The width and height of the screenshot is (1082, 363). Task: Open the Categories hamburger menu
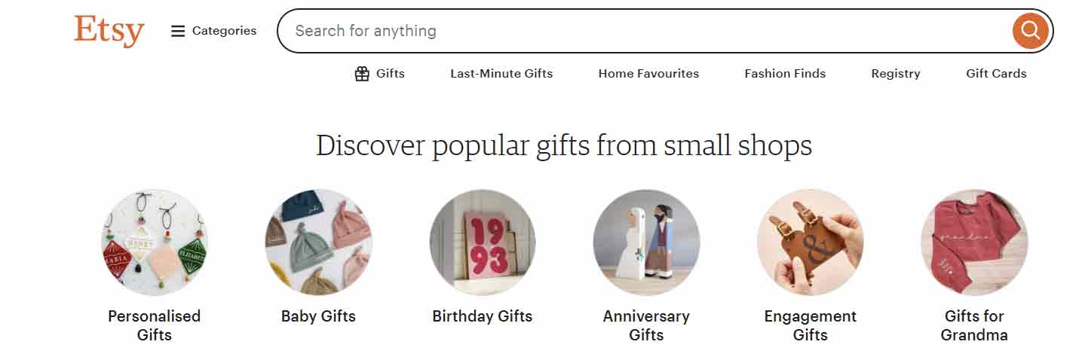214,31
